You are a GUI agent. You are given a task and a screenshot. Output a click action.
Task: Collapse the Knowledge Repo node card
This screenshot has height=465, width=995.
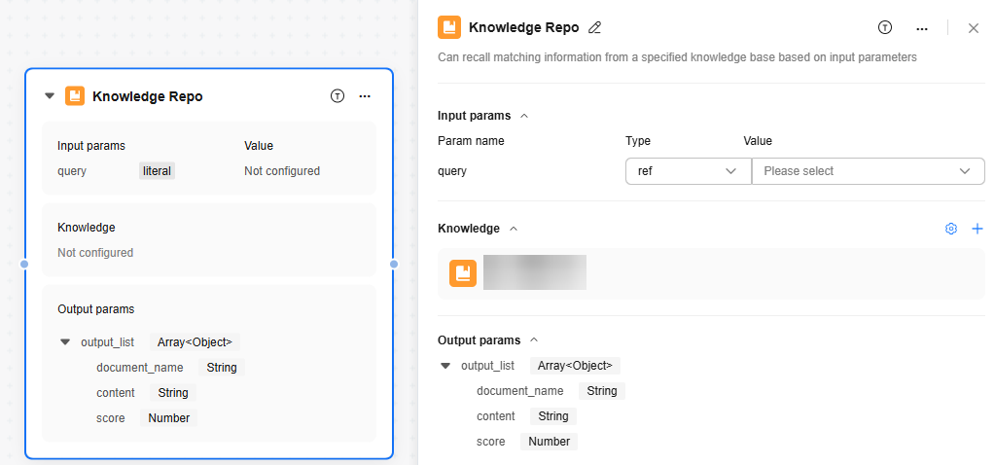50,96
